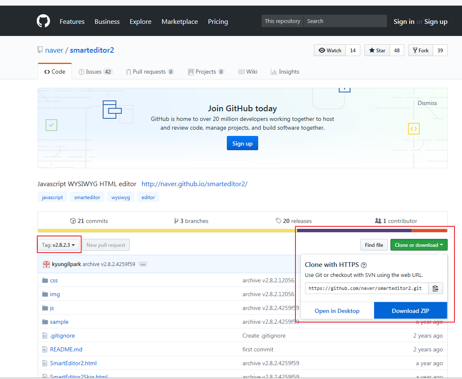Open the GitHub Octocat logo home

[44, 21]
